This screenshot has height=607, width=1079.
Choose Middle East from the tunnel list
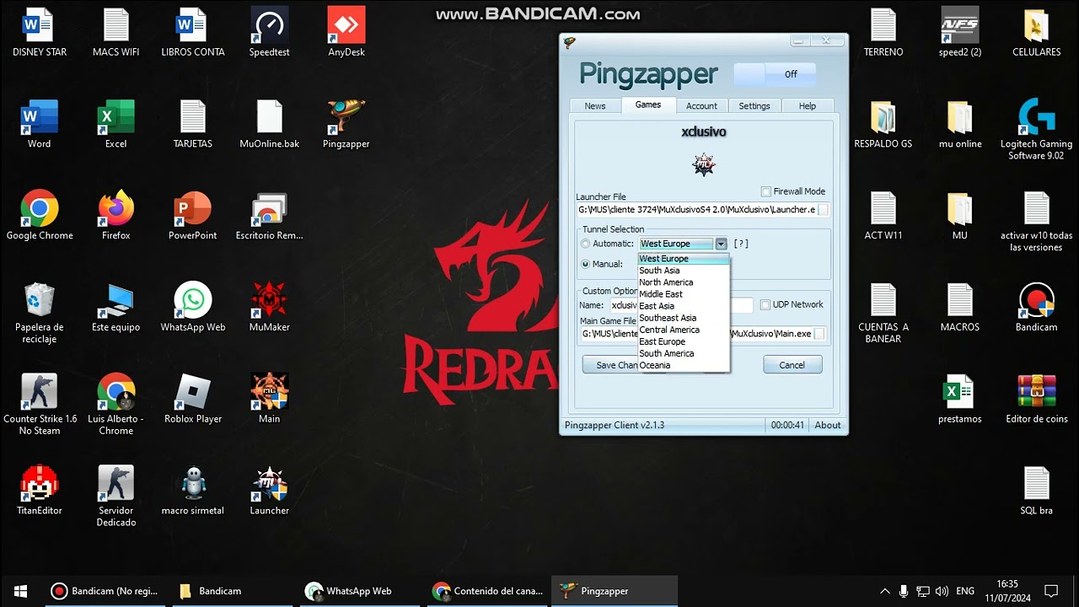684,294
